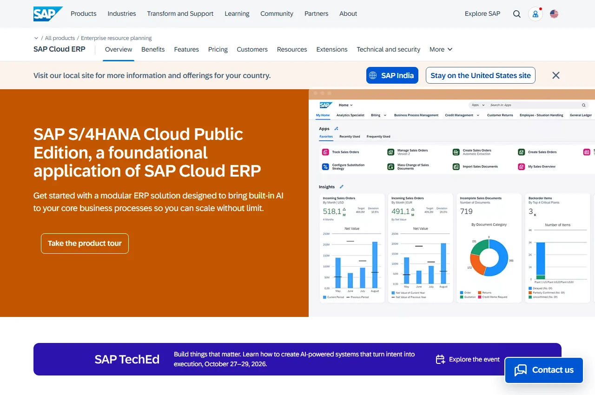Click the Explore SAP link
The height and width of the screenshot is (395, 595).
[x=483, y=14]
